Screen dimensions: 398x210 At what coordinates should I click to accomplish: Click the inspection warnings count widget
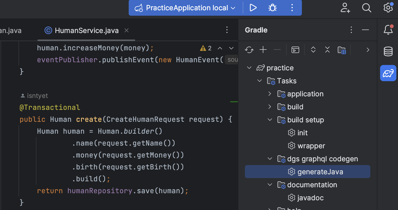[206, 48]
